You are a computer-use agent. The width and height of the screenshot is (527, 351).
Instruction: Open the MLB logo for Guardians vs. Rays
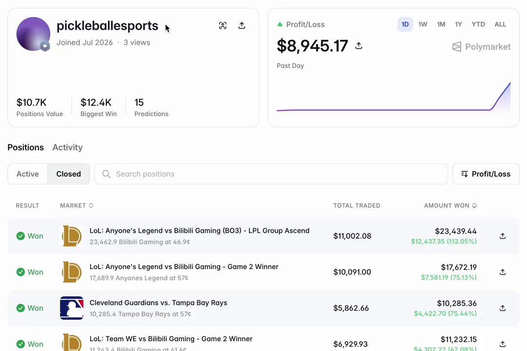(x=72, y=308)
